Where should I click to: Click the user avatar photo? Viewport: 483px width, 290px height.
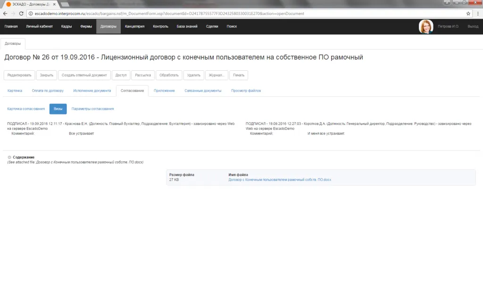tap(426, 26)
